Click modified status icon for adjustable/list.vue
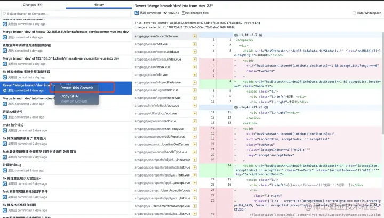Viewport: 384px width, 218px height. 195,167
